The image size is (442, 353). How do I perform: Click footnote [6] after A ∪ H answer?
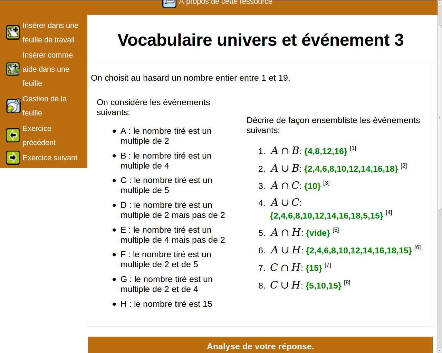tap(417, 247)
